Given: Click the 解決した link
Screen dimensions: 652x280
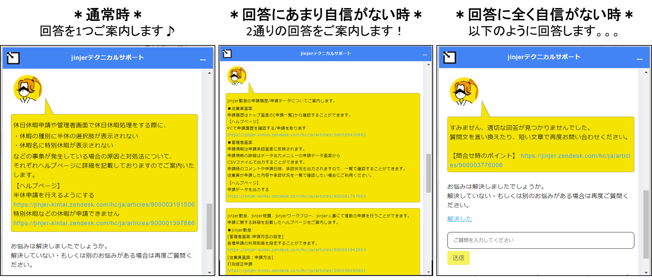Looking at the screenshot, I should 459,219.
